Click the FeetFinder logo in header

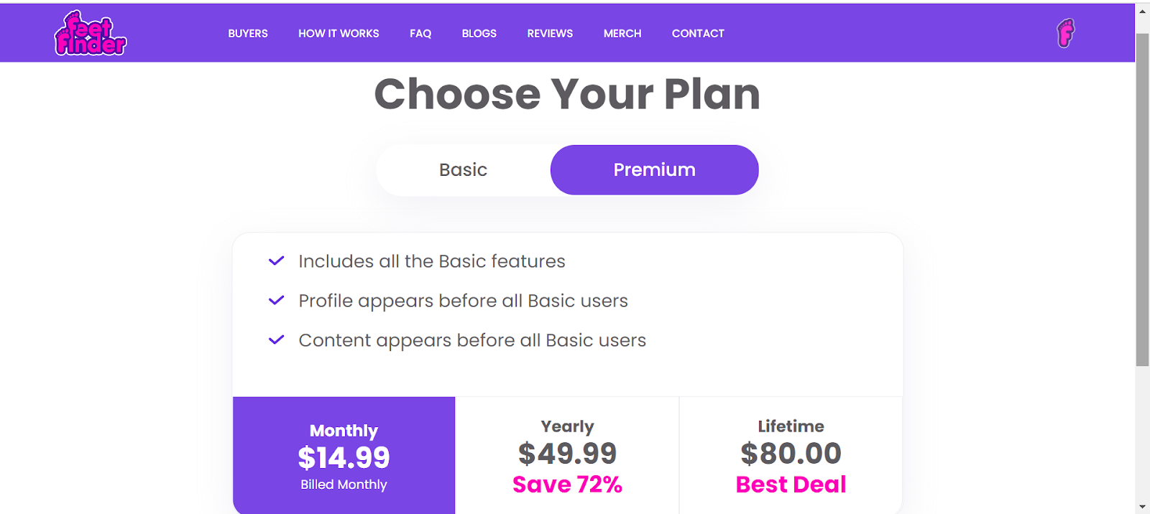point(91,34)
